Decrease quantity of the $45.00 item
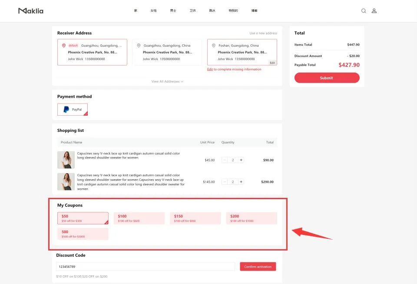Screen dimensions: 417x284 225,160
